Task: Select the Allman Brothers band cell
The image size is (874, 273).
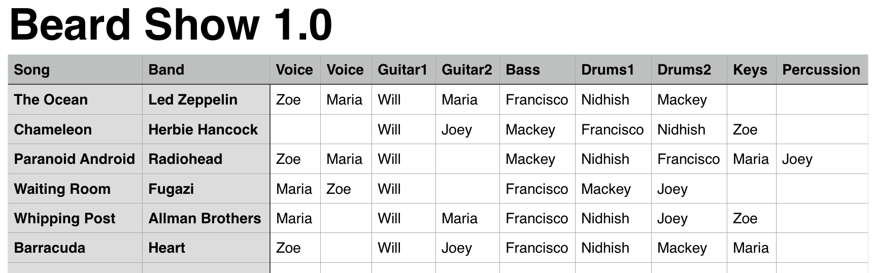Action: pos(206,218)
